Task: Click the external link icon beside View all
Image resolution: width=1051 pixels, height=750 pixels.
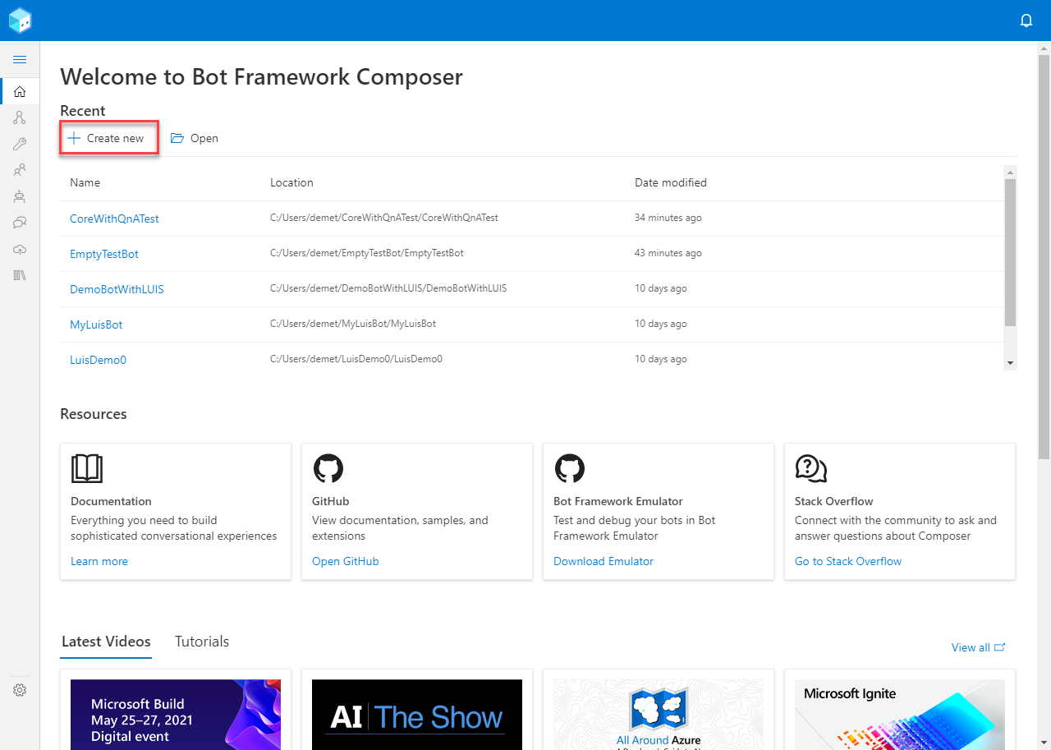Action: coord(1000,647)
